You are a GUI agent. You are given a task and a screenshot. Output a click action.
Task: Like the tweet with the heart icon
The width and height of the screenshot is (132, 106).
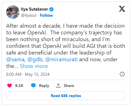[x=10, y=86]
